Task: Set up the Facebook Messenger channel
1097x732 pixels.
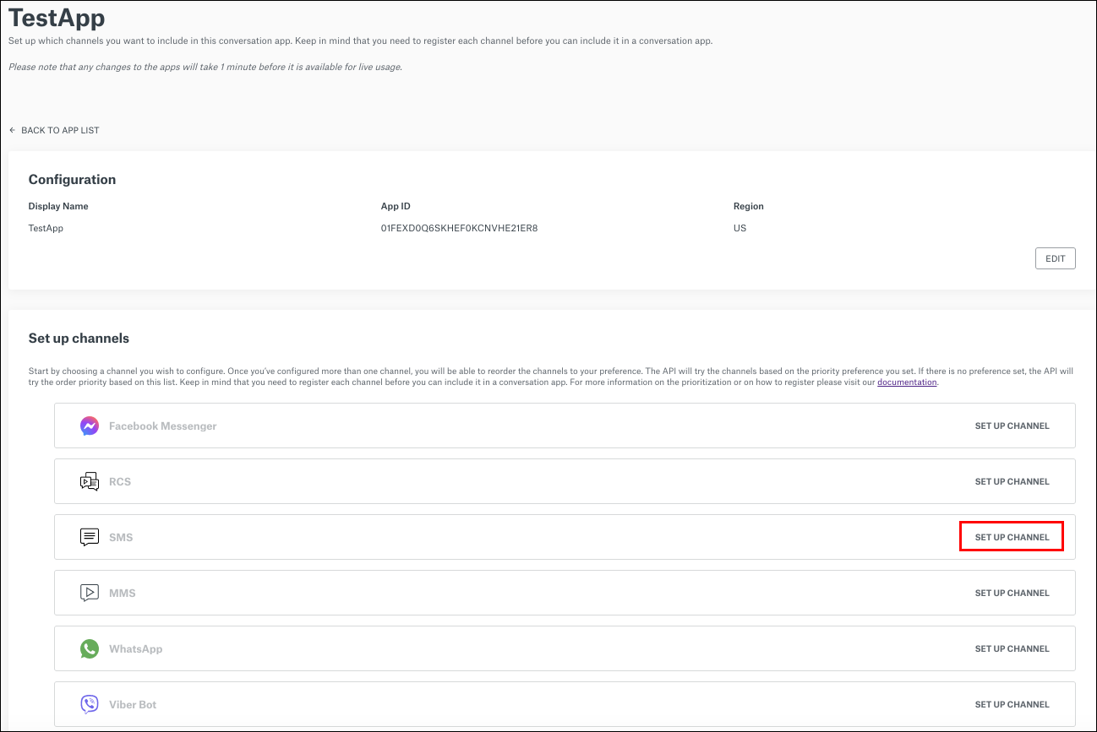Action: click(1012, 426)
